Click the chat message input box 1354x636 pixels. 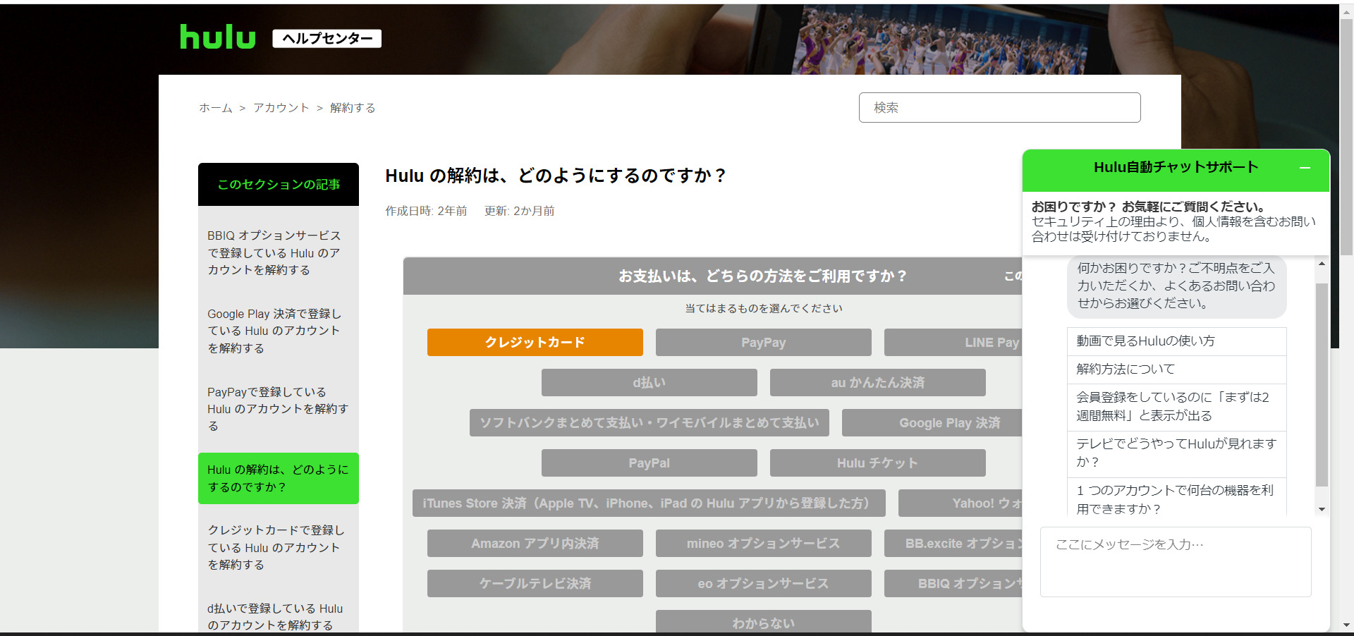pos(1175,561)
